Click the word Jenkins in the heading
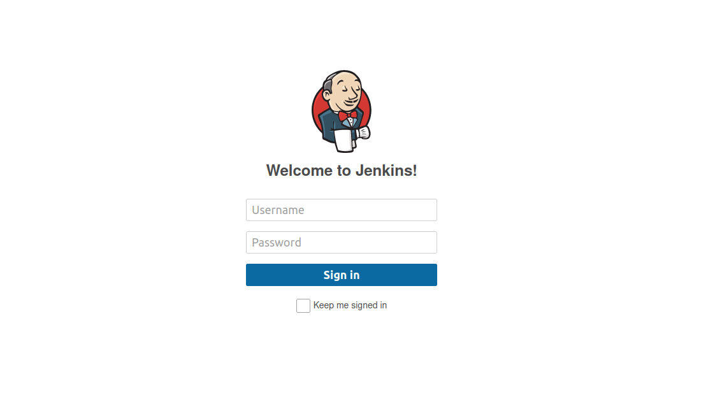Screen dimensions: 715x402 click(x=386, y=171)
